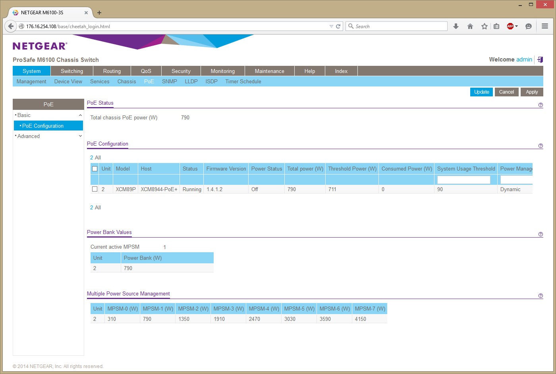This screenshot has height=374, width=556.
Task: Open the Routing main tab
Action: tap(112, 71)
